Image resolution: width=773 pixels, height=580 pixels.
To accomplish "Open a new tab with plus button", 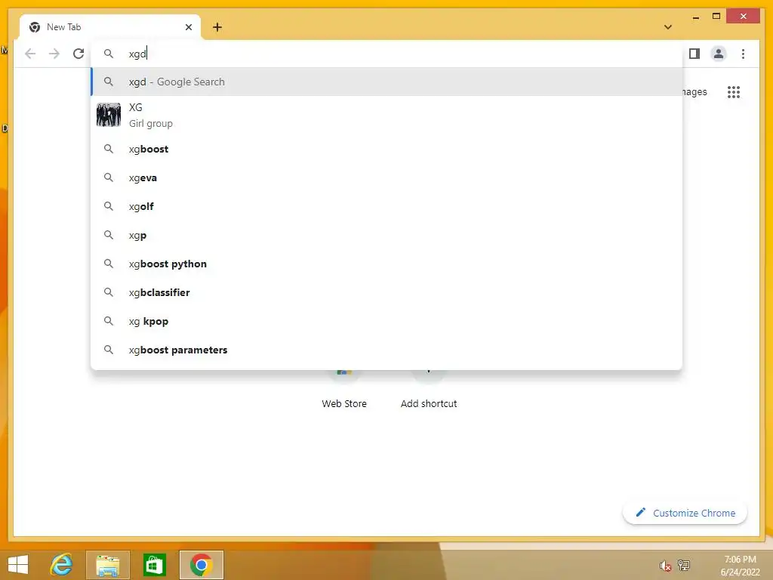I will coord(217,27).
